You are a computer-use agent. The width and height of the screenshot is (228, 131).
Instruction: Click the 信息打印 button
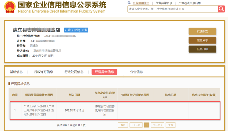(x=202, y=49)
